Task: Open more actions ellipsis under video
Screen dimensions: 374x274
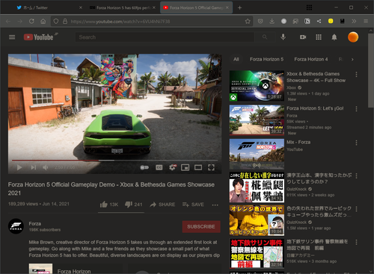Action: [215, 205]
